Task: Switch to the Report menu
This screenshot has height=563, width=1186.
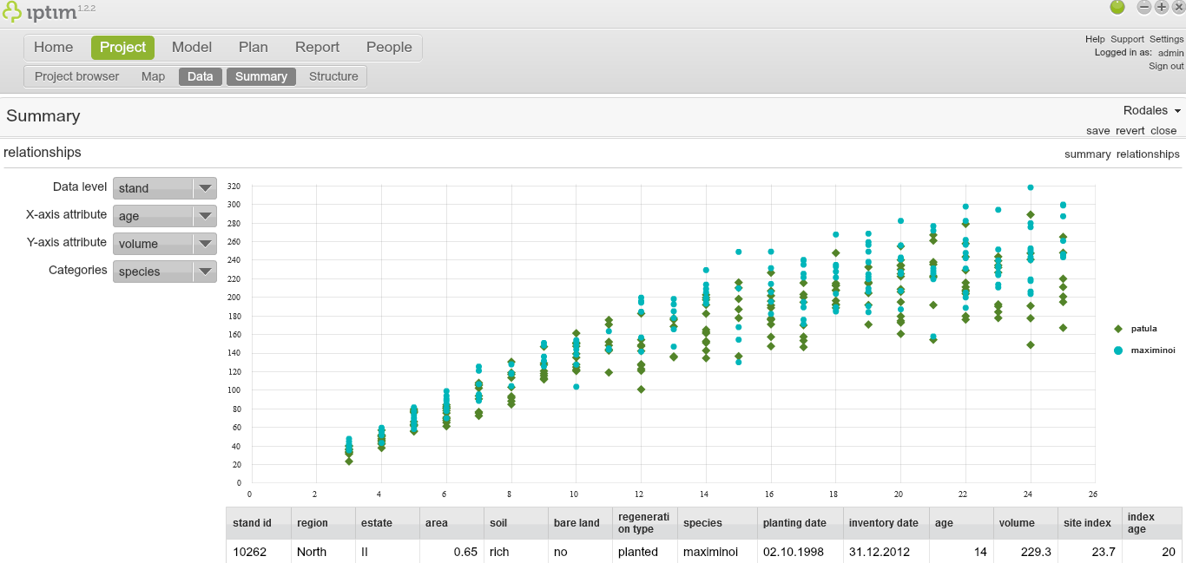Action: click(317, 48)
